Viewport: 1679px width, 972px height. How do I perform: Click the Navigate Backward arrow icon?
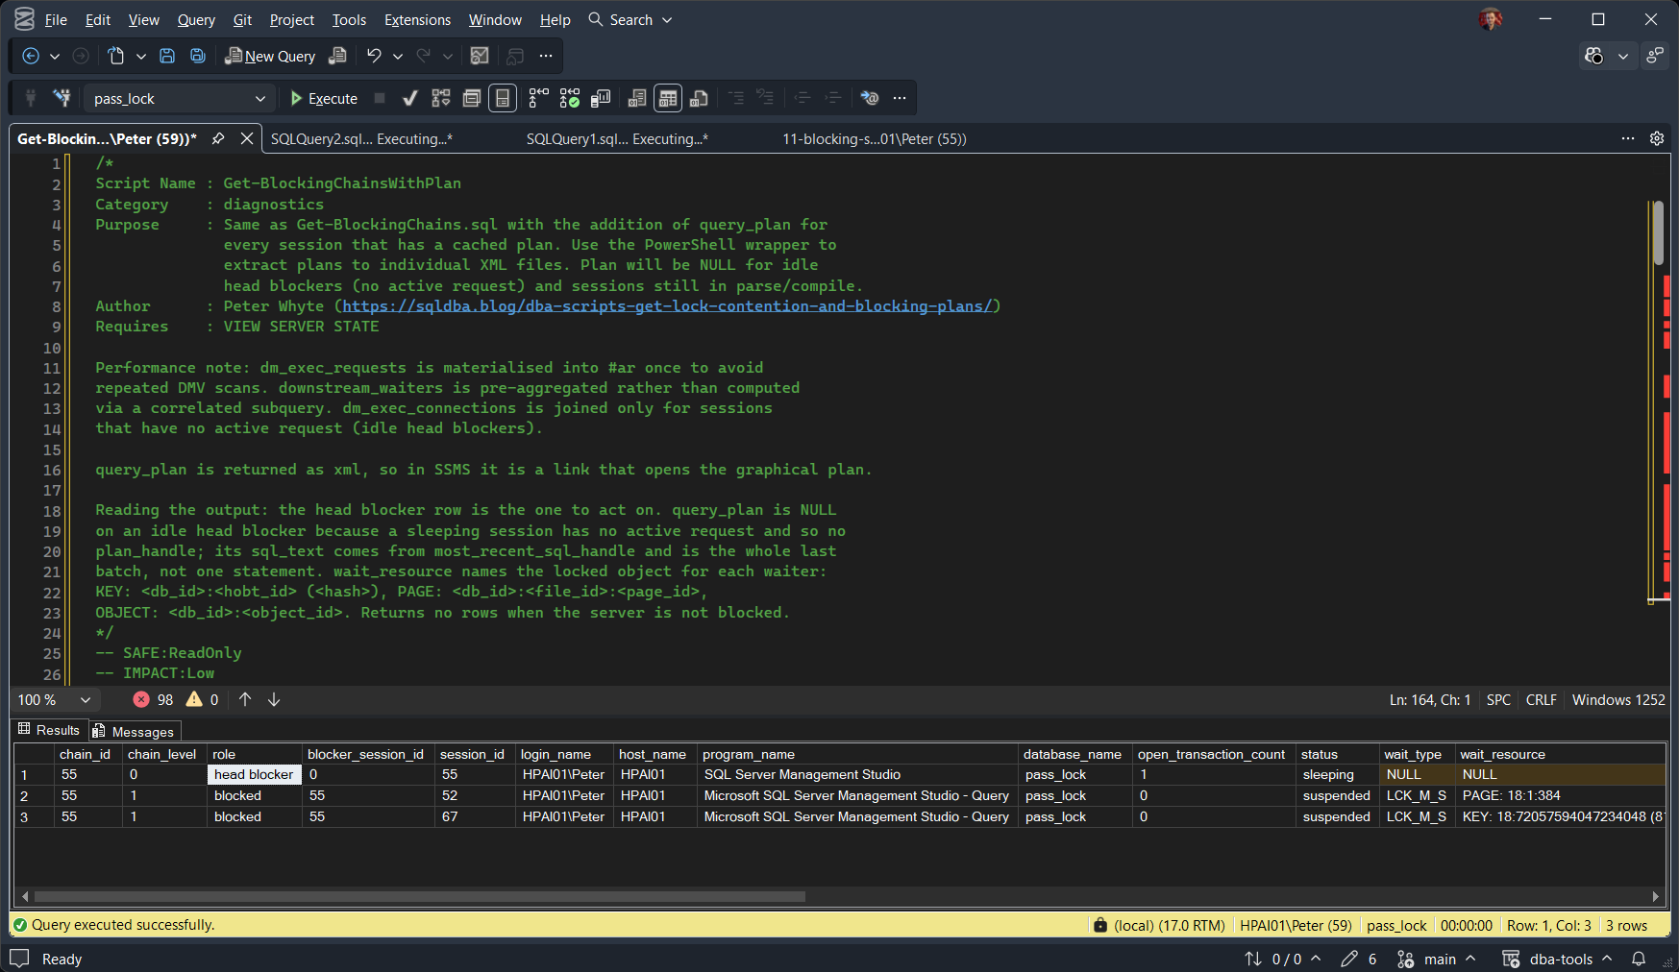point(31,56)
